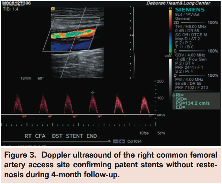Click the CDV / 4.00 MHz setting
Viewport: 222px width, 184px height.
point(190,55)
